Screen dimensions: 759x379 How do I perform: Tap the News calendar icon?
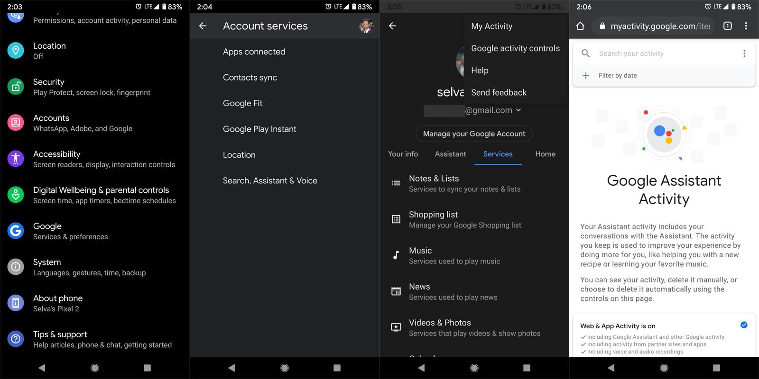(396, 291)
